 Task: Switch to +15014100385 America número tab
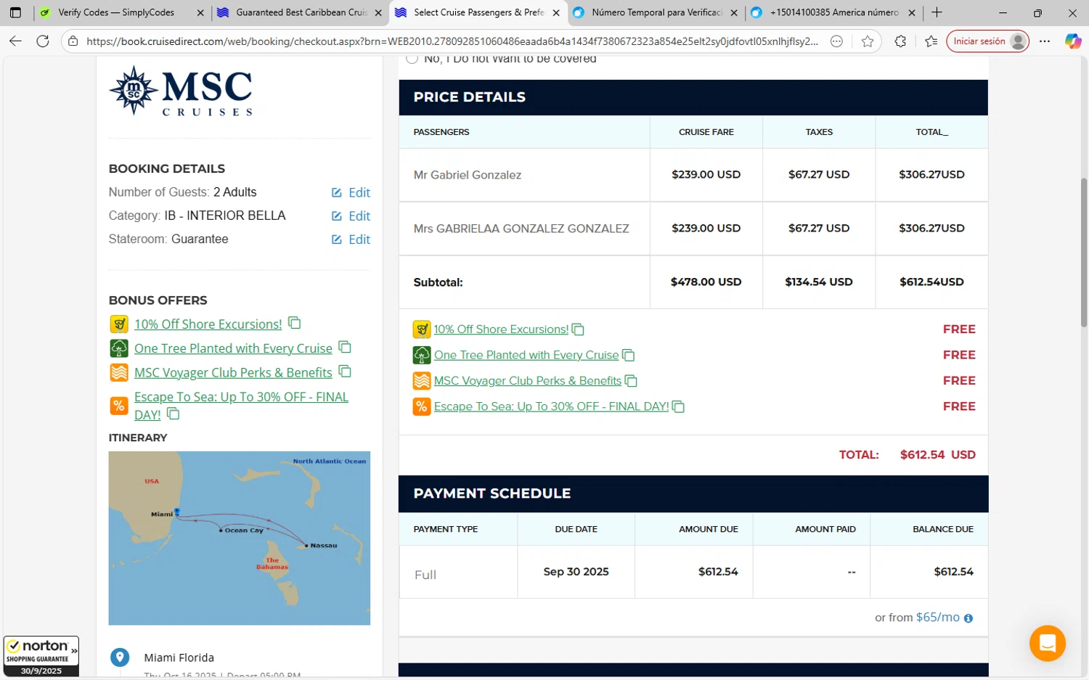834,12
